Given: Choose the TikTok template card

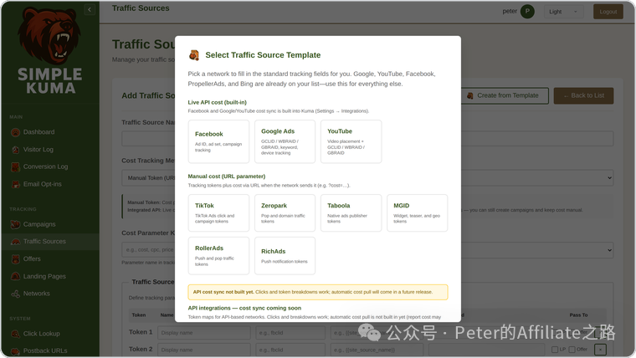Looking at the screenshot, I should (x=218, y=212).
